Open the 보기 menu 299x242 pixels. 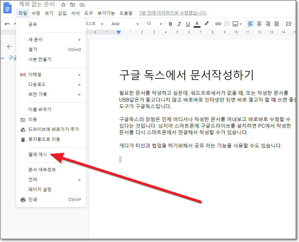pos(49,13)
